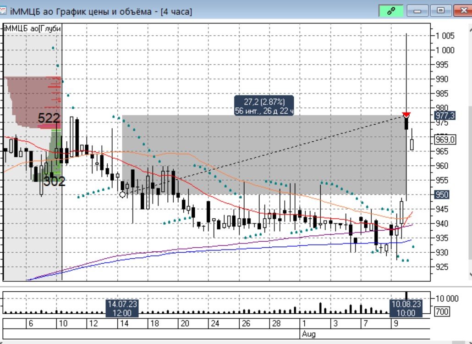Viewport: 472px width, 344px height.
Task: Click the 302 volume profile label
Action: 54,181
